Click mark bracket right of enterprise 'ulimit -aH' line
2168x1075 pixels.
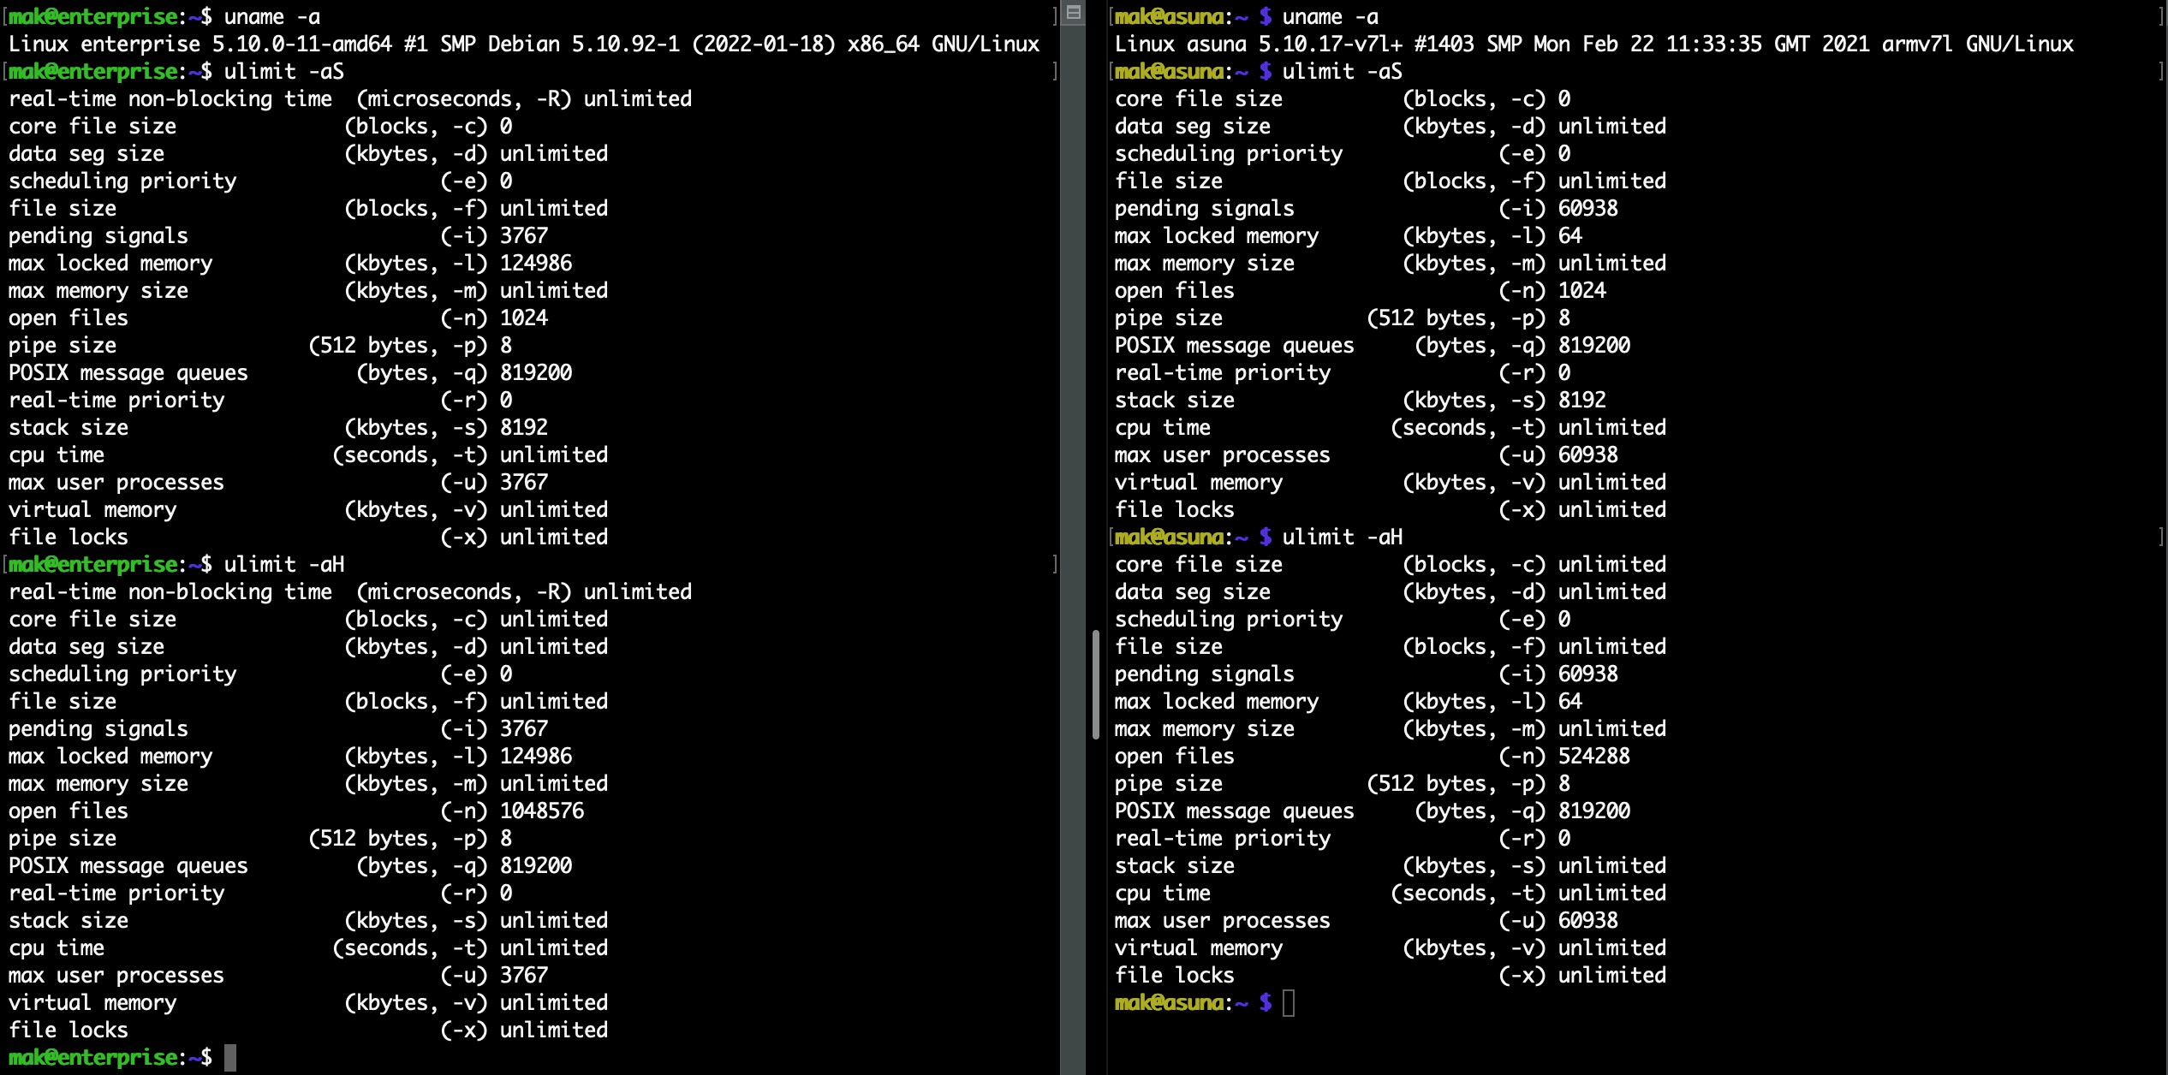[x=1055, y=564]
